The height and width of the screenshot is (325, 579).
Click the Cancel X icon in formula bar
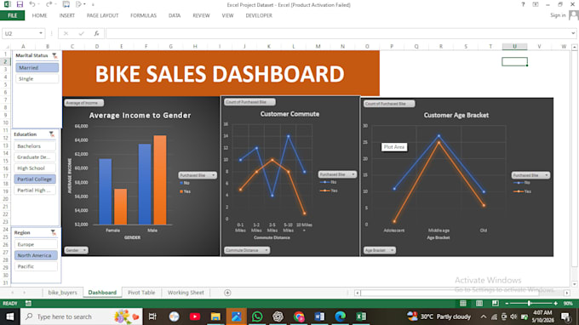click(66, 33)
